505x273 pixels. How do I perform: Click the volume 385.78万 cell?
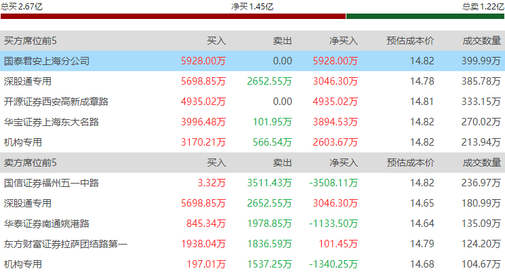pyautogui.click(x=481, y=81)
